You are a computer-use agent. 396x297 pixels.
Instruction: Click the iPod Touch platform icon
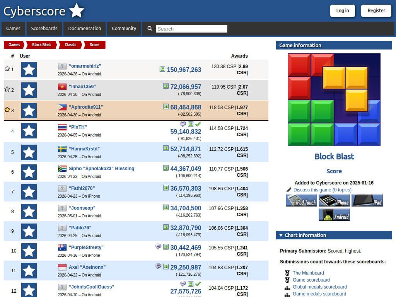(301, 200)
